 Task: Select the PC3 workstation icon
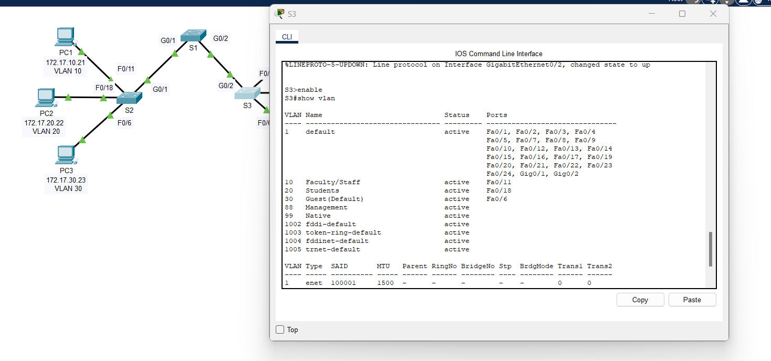pos(65,153)
